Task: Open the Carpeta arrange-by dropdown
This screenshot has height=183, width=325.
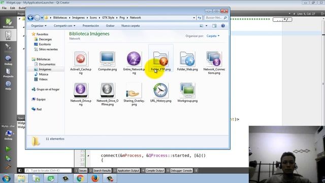Action: click(x=213, y=36)
